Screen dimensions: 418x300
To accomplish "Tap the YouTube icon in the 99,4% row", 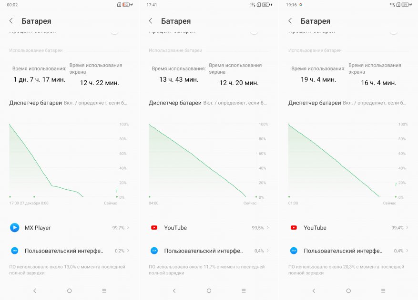I will [294, 228].
